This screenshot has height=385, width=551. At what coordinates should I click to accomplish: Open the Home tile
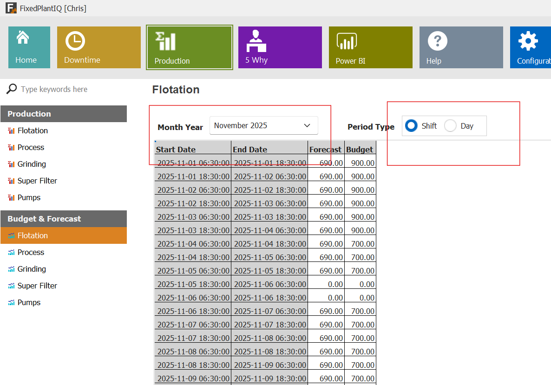[29, 47]
